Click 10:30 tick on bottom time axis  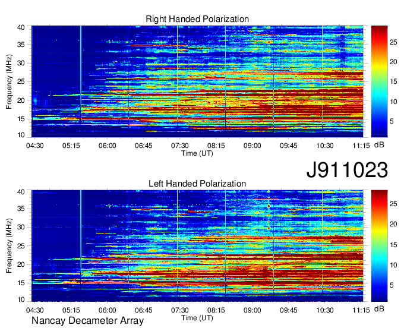click(x=325, y=310)
